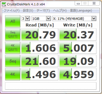The height and width of the screenshot is (94, 102).
Task: Open the テーマ(T) menu
Action: point(43,11)
